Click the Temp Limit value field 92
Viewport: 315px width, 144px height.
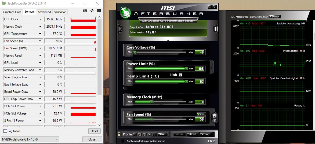click(200, 82)
